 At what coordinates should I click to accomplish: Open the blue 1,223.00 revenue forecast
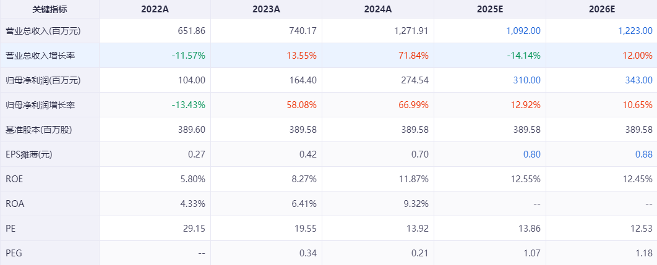tap(635, 31)
